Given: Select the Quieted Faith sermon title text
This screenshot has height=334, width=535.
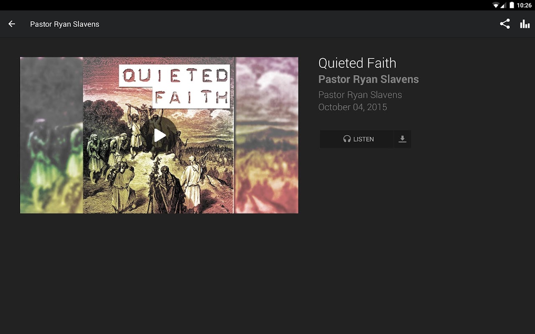Looking at the screenshot, I should pyautogui.click(x=357, y=63).
